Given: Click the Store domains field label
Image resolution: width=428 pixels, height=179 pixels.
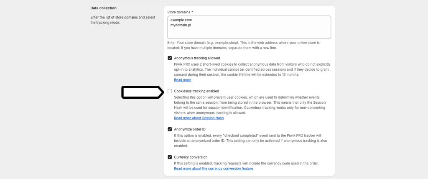Looking at the screenshot, I should tap(180, 12).
